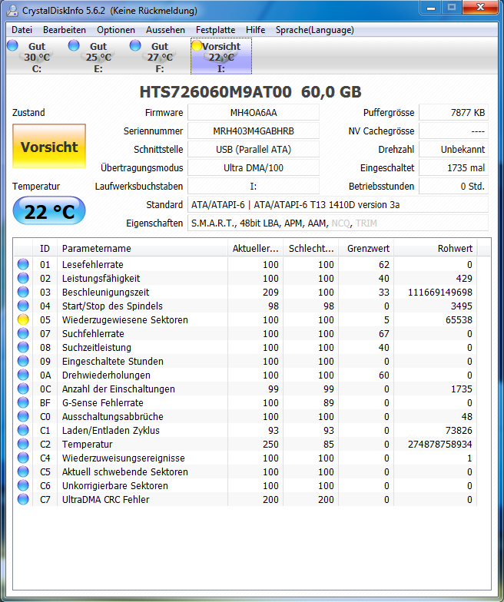This screenshot has height=602, width=504.
Task: Click the 22 °C temperature indicator
Action: [49, 210]
